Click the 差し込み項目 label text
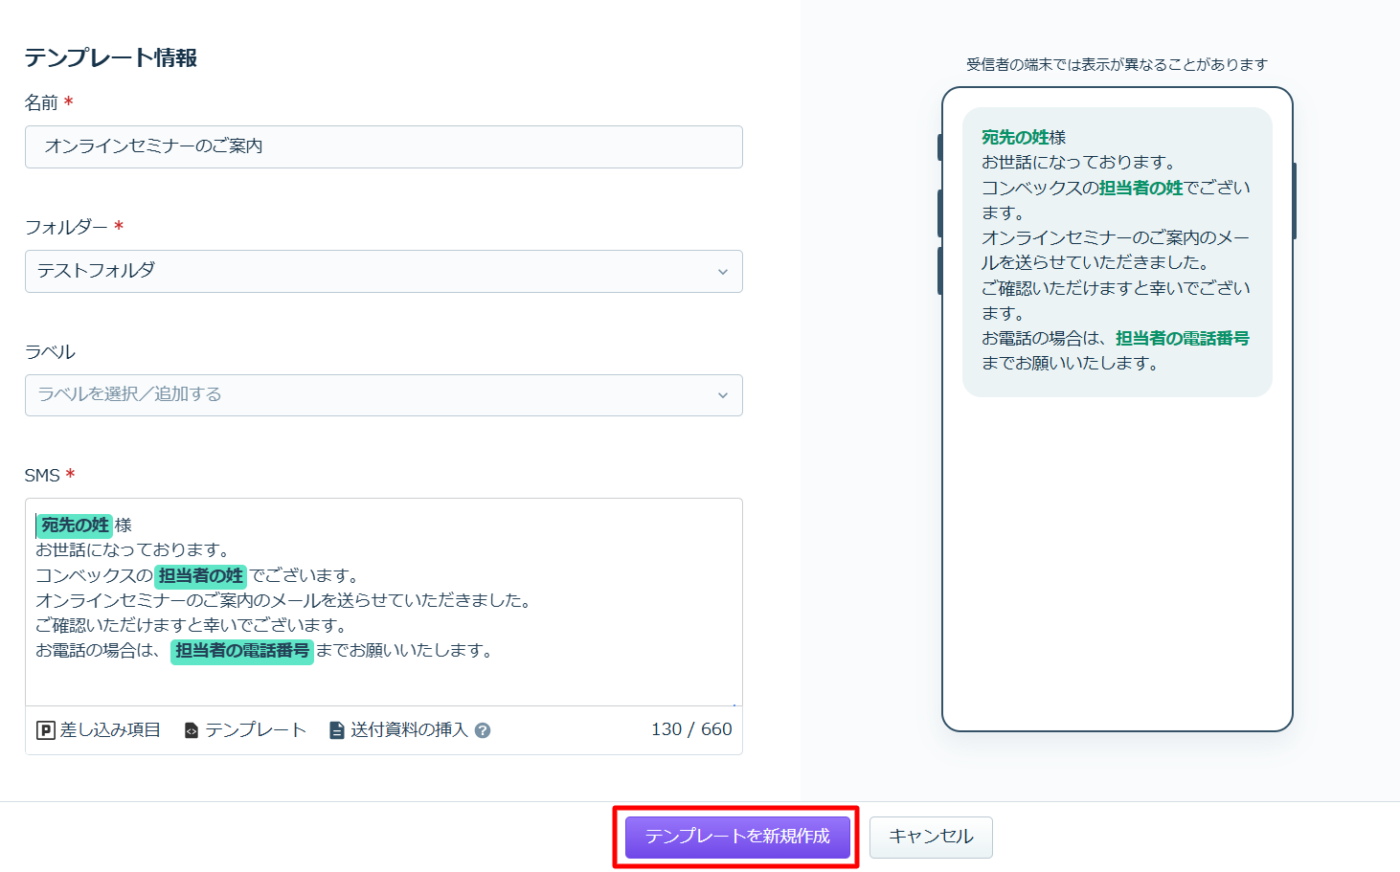This screenshot has width=1400, height=872. [110, 730]
